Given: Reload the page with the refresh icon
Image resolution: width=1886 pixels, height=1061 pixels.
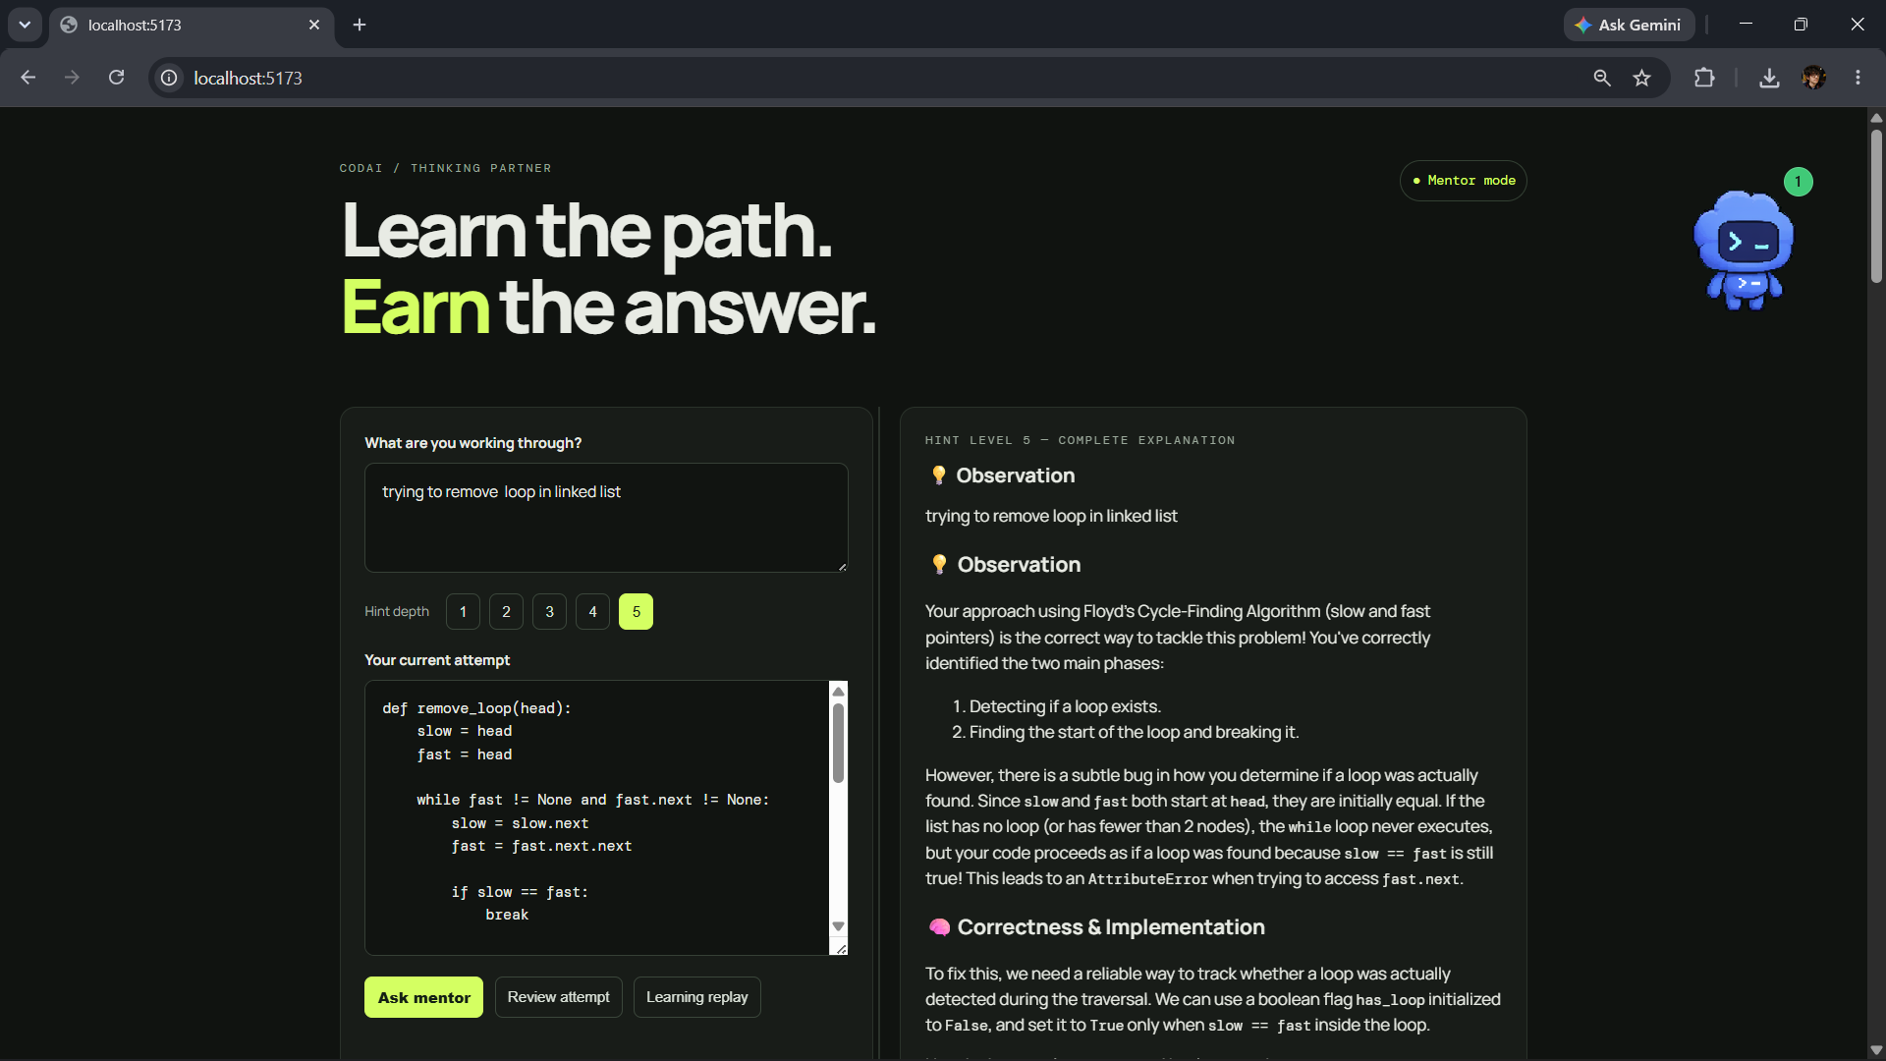Looking at the screenshot, I should pos(116,78).
